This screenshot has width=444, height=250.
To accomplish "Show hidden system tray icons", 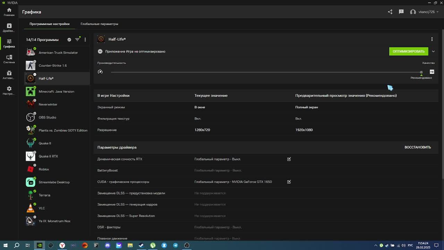I will point(376,245).
